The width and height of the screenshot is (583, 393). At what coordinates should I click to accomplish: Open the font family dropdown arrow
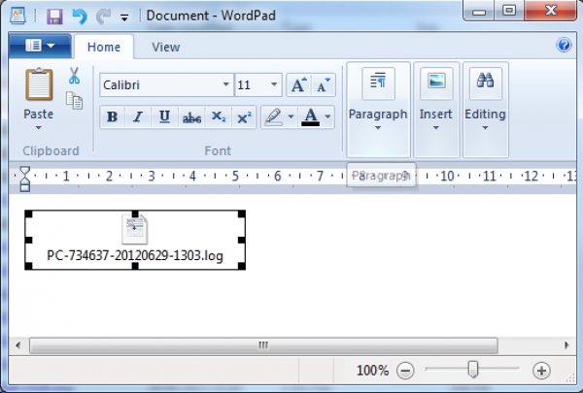(x=225, y=84)
